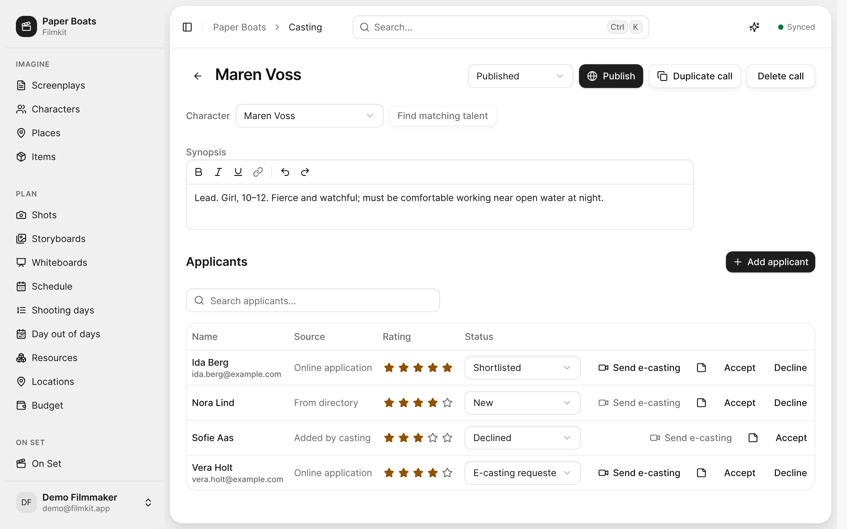
Task: Change Ida Berg's Shortlisted status dropdown
Action: (522, 368)
